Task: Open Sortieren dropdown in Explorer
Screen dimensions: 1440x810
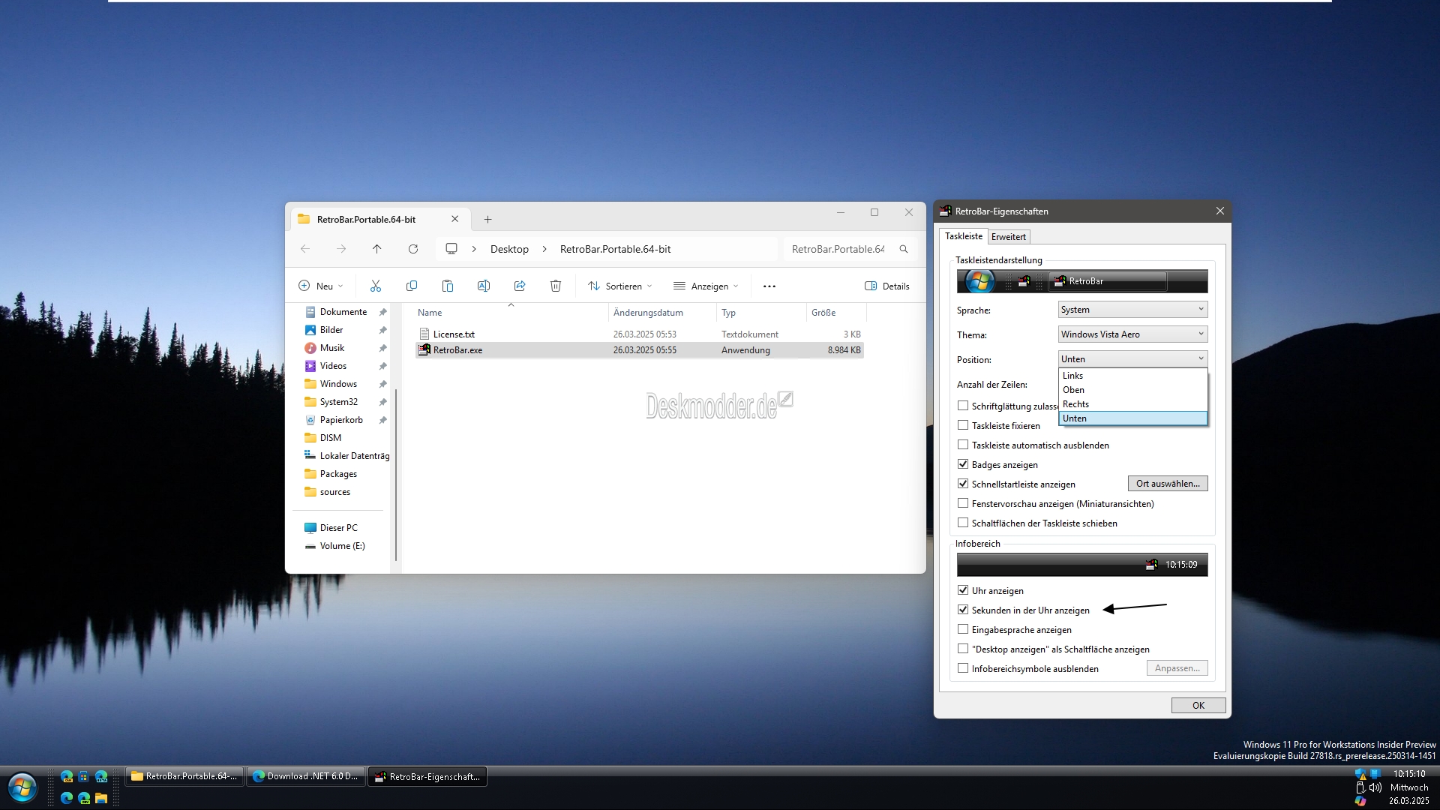Action: click(620, 286)
